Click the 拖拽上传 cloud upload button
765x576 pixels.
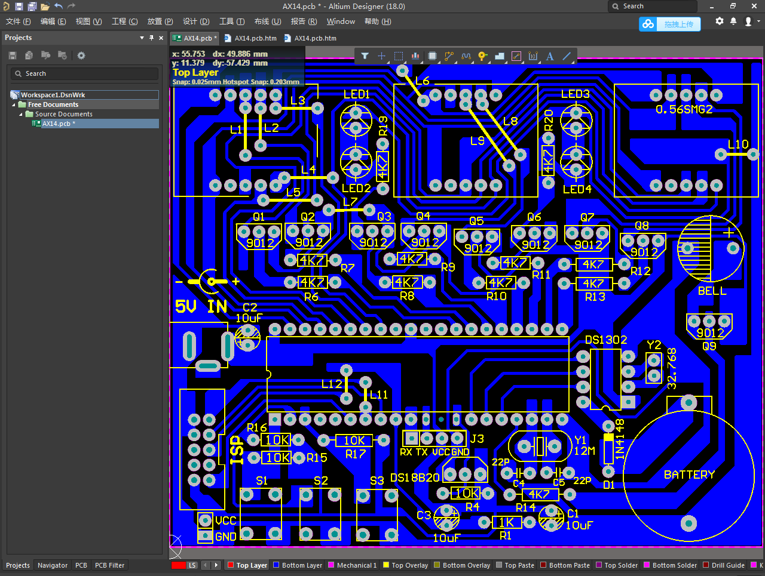(x=669, y=24)
